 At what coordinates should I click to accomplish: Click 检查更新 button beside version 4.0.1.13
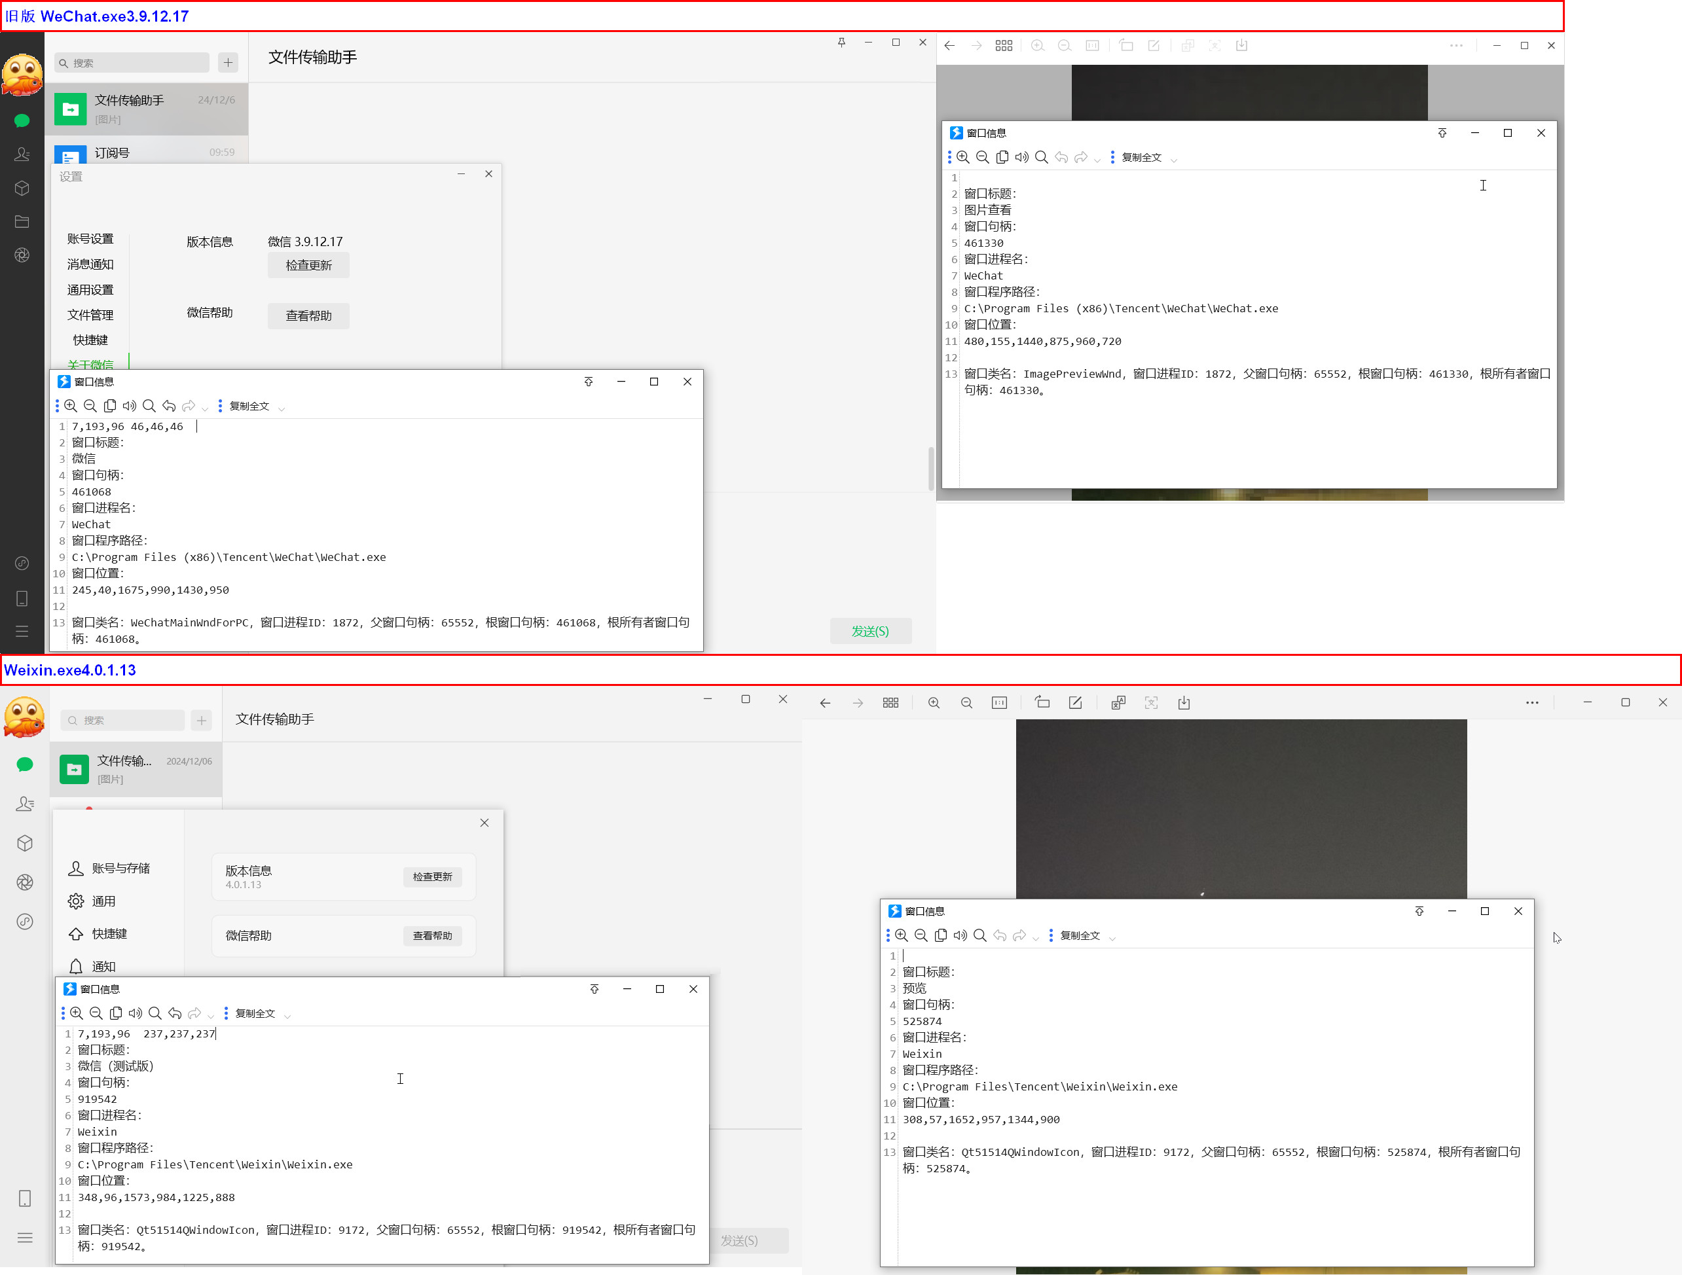(x=432, y=876)
